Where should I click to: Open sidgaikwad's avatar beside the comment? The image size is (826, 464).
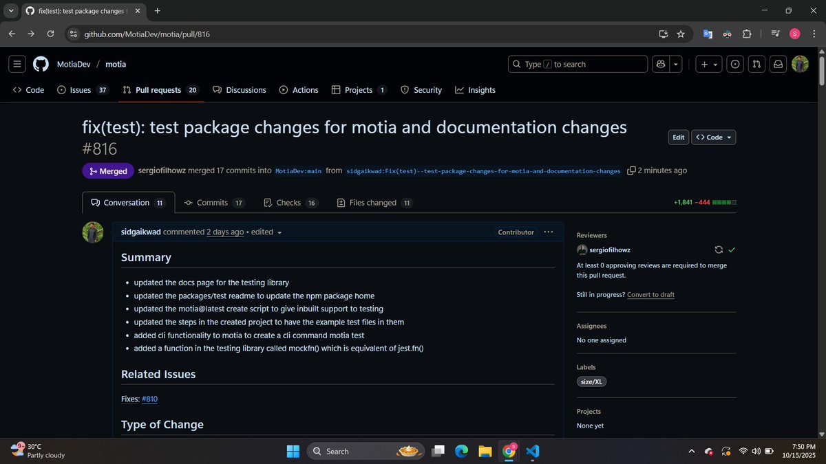93,232
